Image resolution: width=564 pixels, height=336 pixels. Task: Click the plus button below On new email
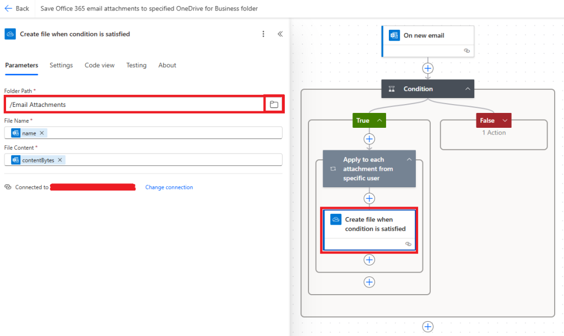427,68
